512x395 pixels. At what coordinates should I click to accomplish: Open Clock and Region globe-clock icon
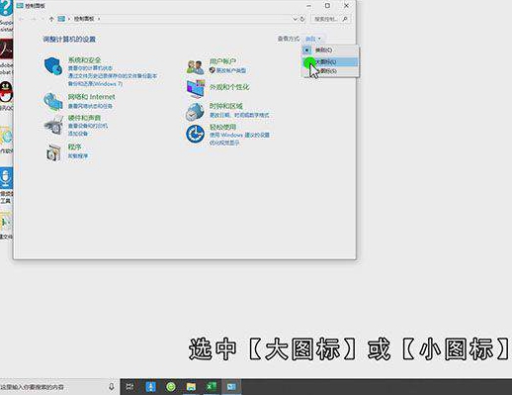195,111
